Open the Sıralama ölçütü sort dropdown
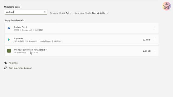173x97 pixels. 61,13
